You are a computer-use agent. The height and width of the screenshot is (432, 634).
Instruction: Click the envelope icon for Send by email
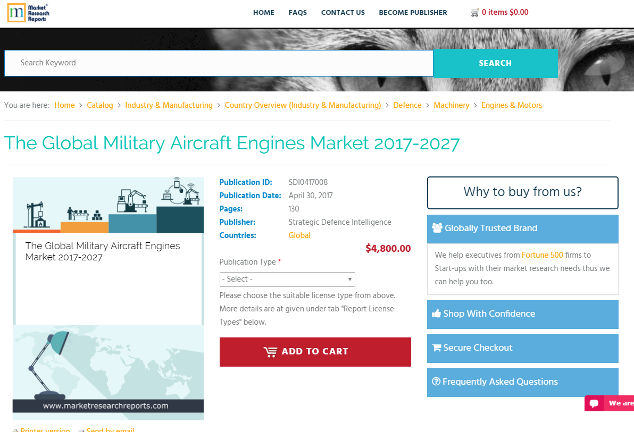[81, 430]
